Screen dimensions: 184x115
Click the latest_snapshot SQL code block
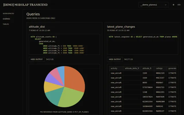[x=143, y=44]
